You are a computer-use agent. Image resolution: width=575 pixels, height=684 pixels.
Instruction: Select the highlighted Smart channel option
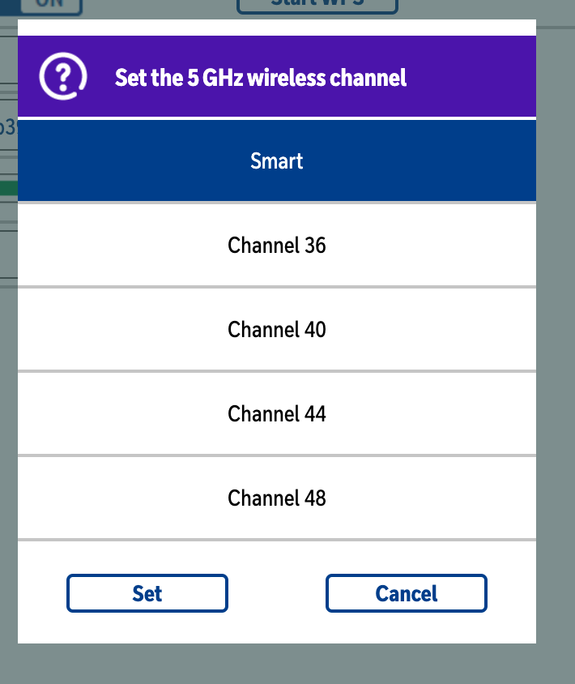277,160
